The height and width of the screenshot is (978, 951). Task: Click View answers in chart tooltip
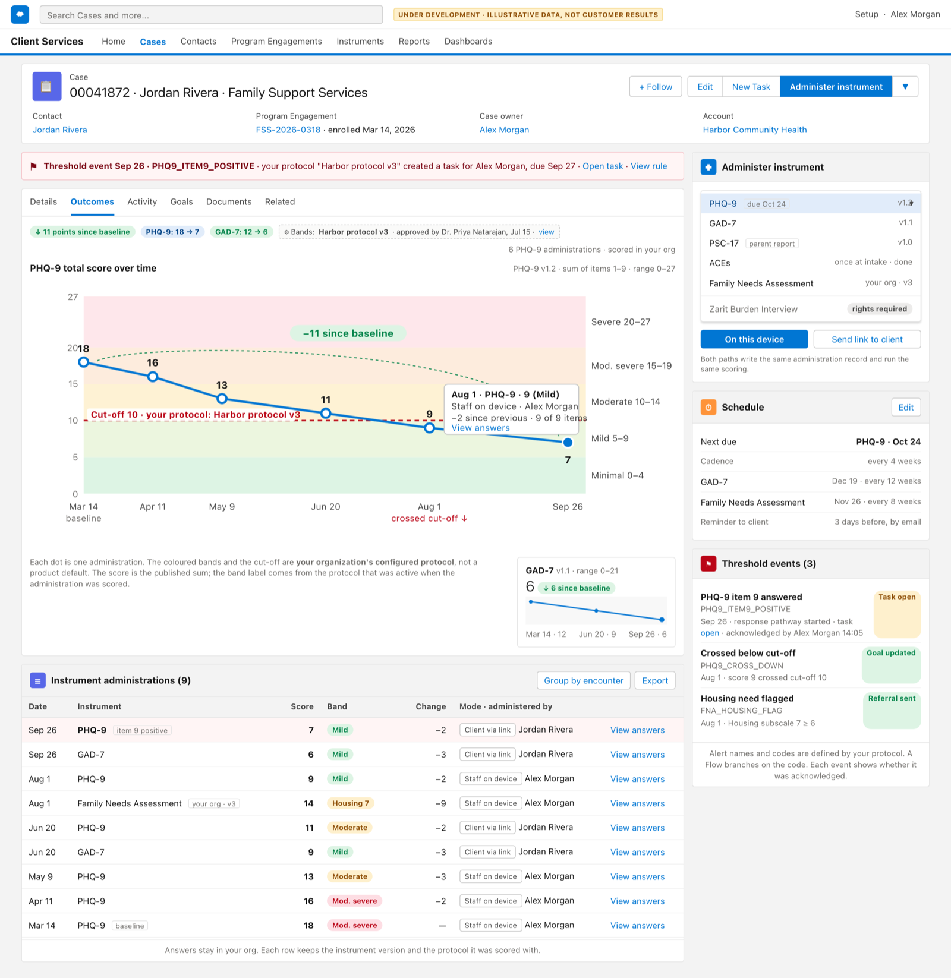pos(480,428)
